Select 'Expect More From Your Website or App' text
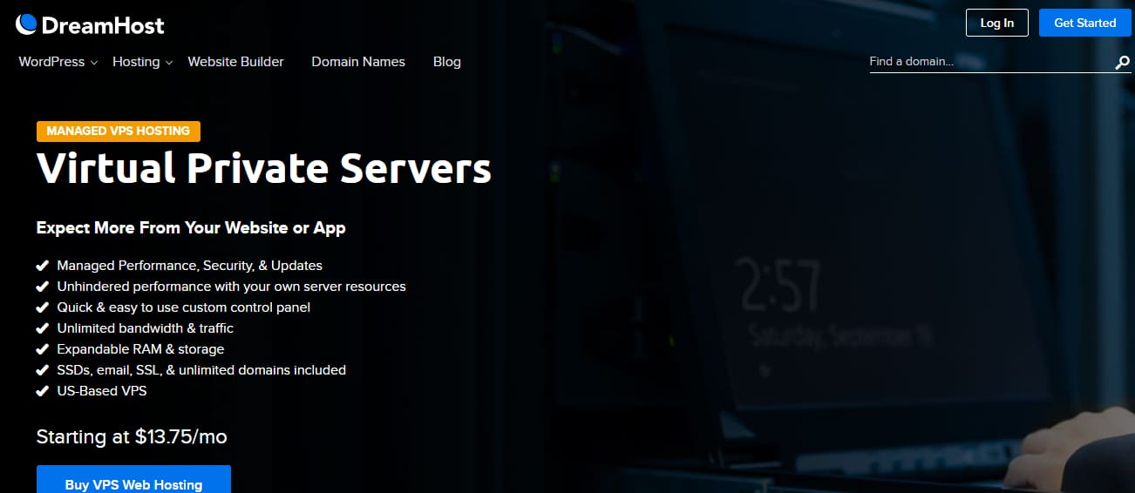The image size is (1135, 493). [x=191, y=228]
